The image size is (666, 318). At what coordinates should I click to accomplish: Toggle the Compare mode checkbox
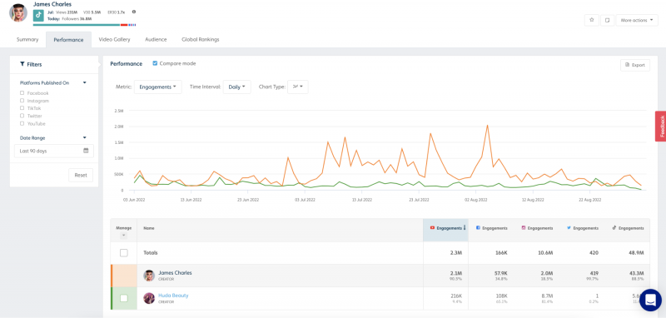tap(155, 63)
